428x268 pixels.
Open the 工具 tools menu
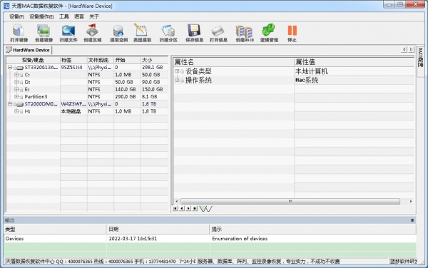point(64,16)
